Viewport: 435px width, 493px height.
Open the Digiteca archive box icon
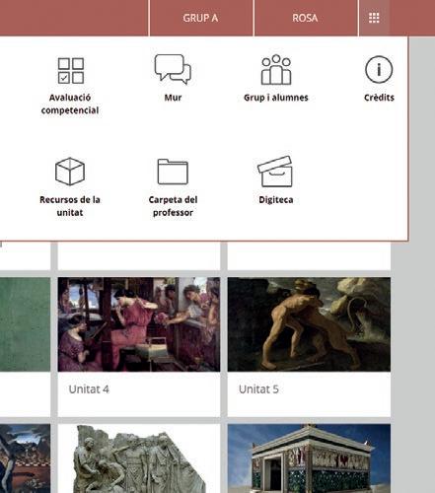point(275,172)
